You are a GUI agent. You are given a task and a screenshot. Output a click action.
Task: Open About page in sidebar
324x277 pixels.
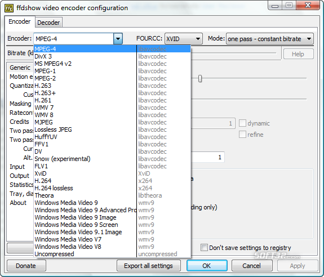coord(18,203)
